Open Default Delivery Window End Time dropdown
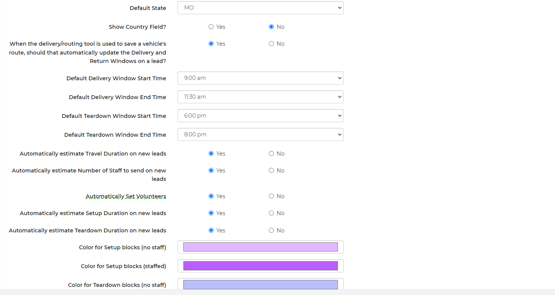The width and height of the screenshot is (555, 295). [260, 97]
